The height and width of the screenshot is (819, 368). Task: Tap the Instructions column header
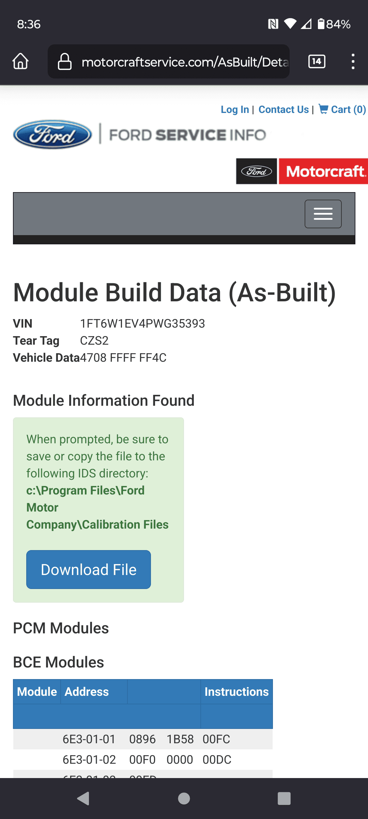pos(236,692)
